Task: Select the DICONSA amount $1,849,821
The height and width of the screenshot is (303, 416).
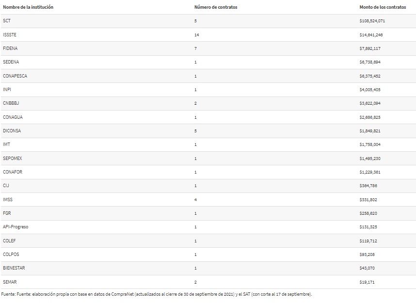Action: click(x=370, y=131)
